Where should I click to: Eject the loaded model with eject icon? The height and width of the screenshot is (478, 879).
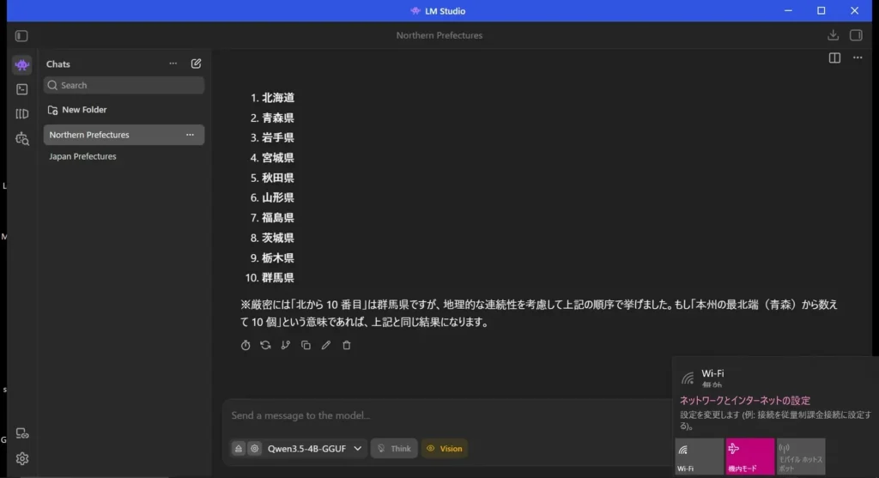(x=239, y=449)
